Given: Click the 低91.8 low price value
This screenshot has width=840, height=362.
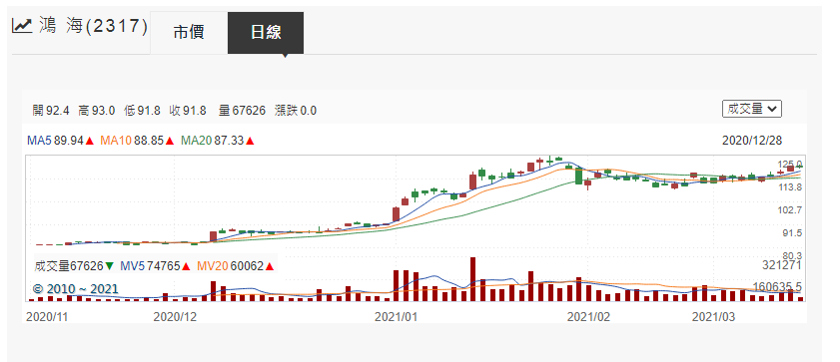Looking at the screenshot, I should coord(142,111).
